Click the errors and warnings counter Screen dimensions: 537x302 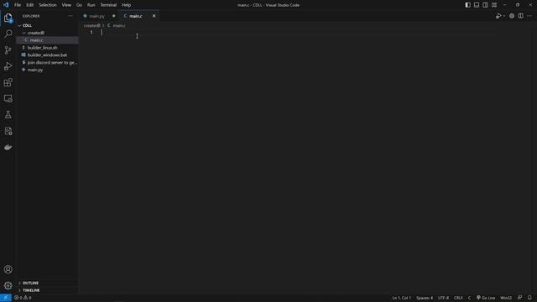(23, 298)
